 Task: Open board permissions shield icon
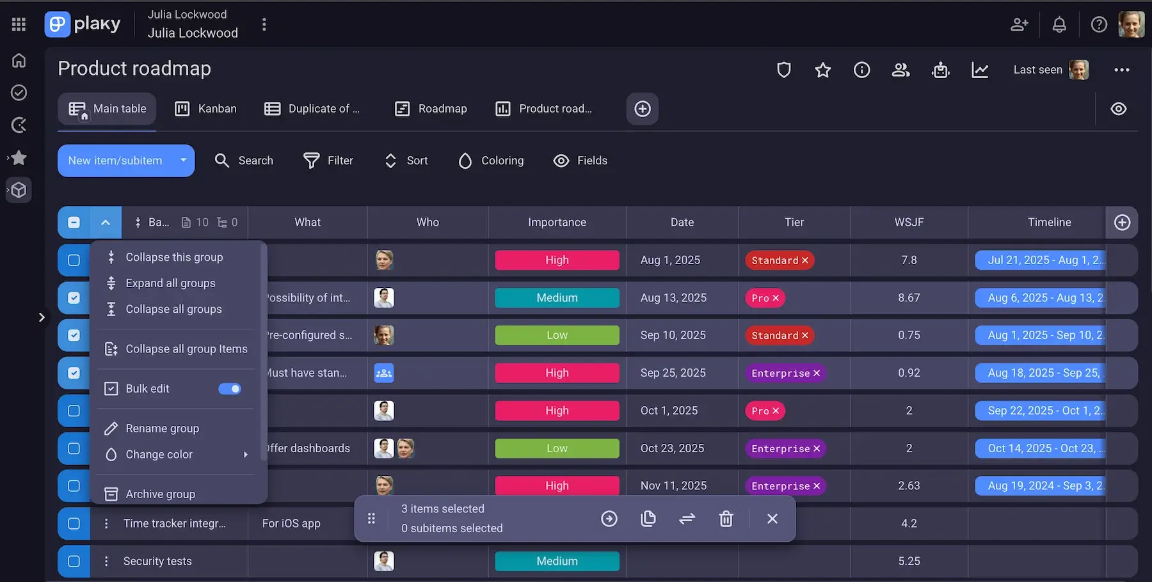(x=783, y=70)
